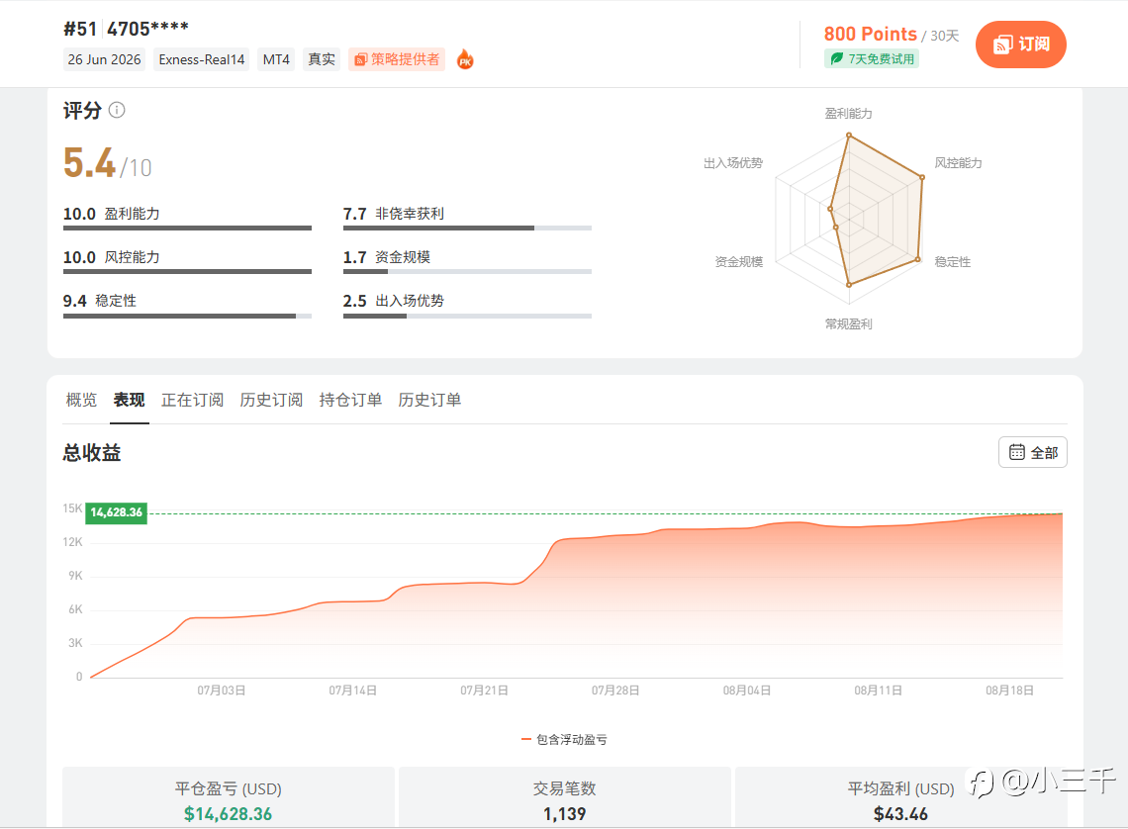This screenshot has height=829, width=1128.
Task: Click the leaf icon in 7天免费试用
Action: [x=837, y=59]
